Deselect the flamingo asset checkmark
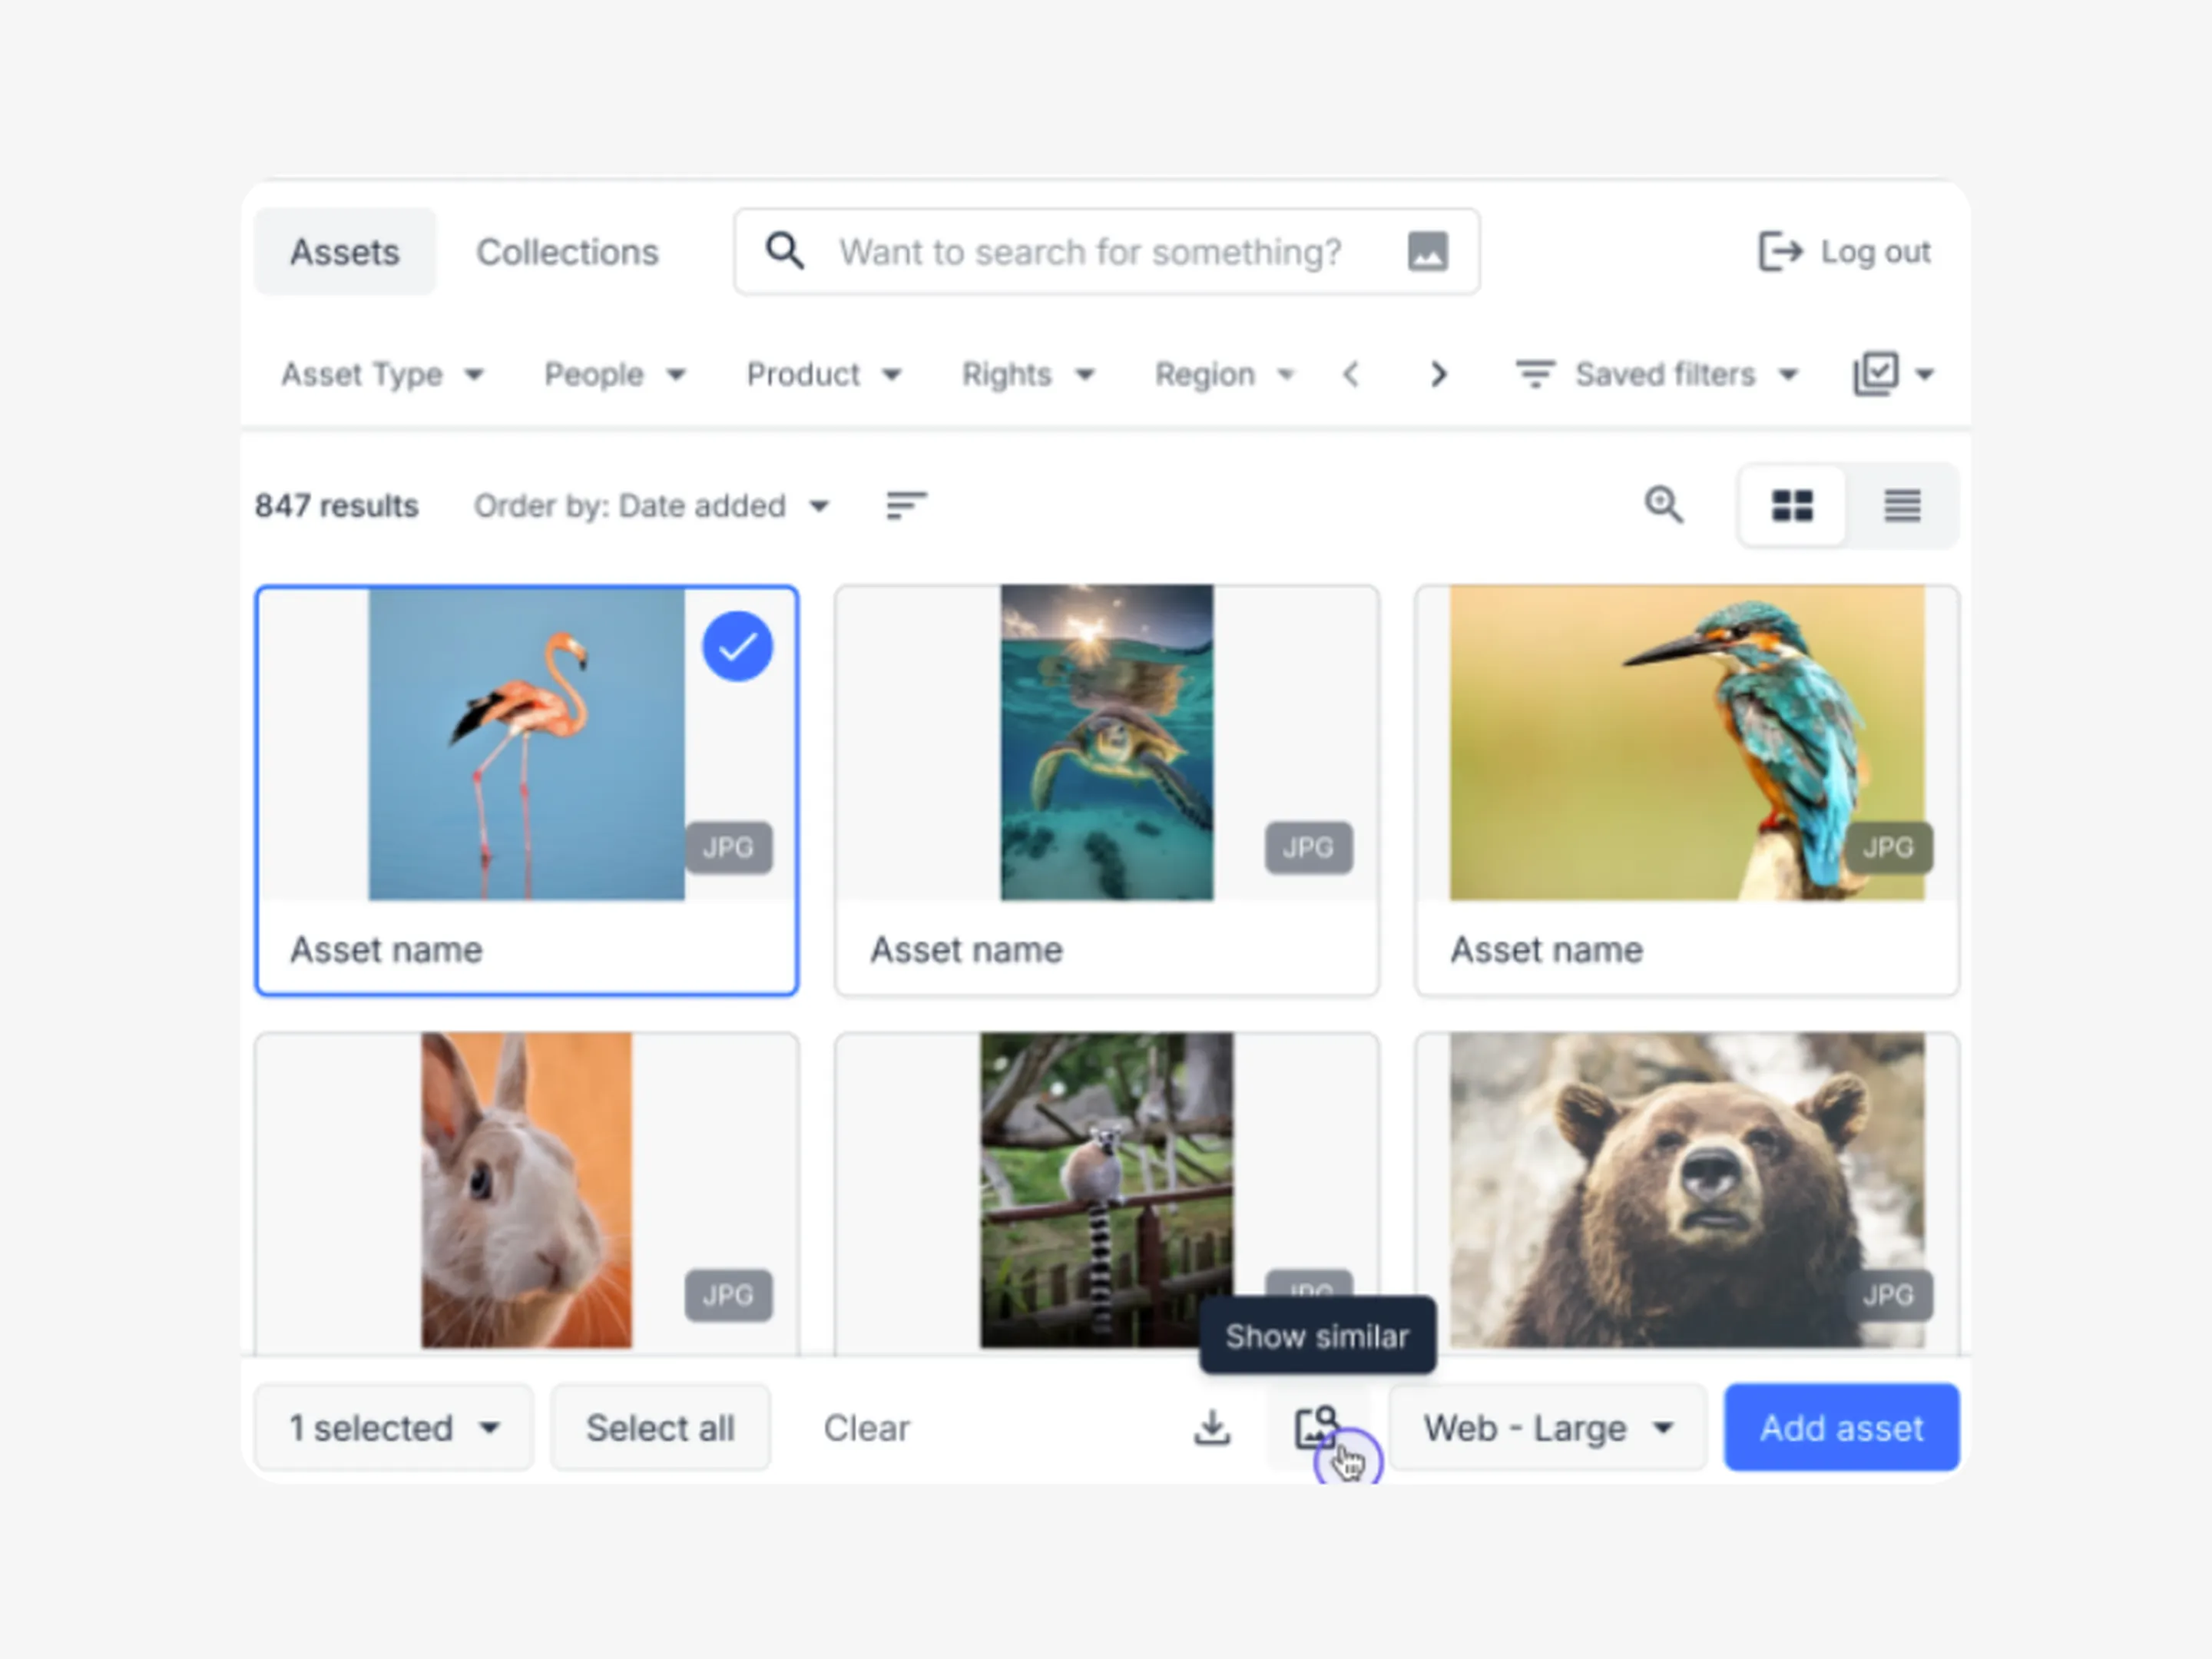 tap(738, 647)
